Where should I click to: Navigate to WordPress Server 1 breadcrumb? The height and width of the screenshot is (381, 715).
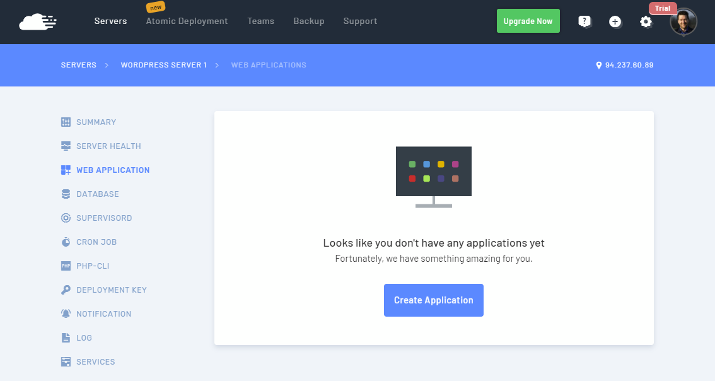pos(163,65)
